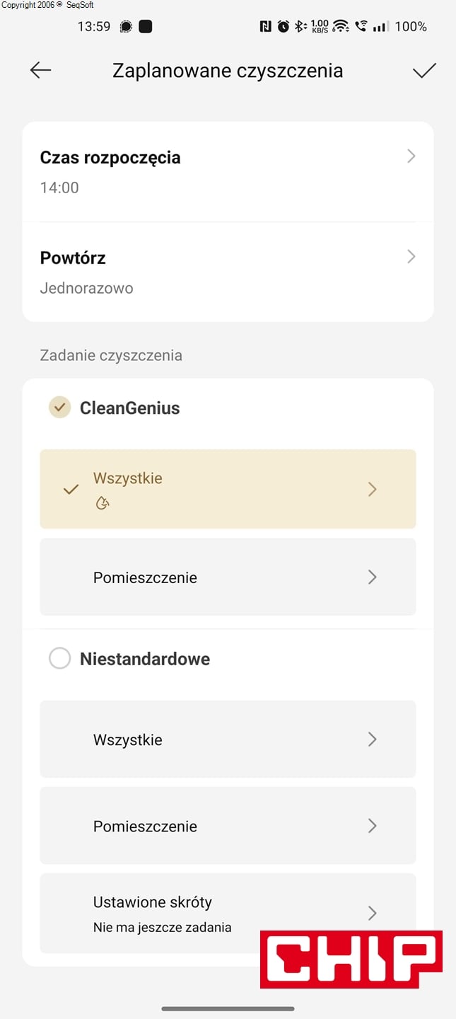This screenshot has height=1019, width=456.
Task: Tap the 14:00 start time value
Action: click(x=59, y=188)
